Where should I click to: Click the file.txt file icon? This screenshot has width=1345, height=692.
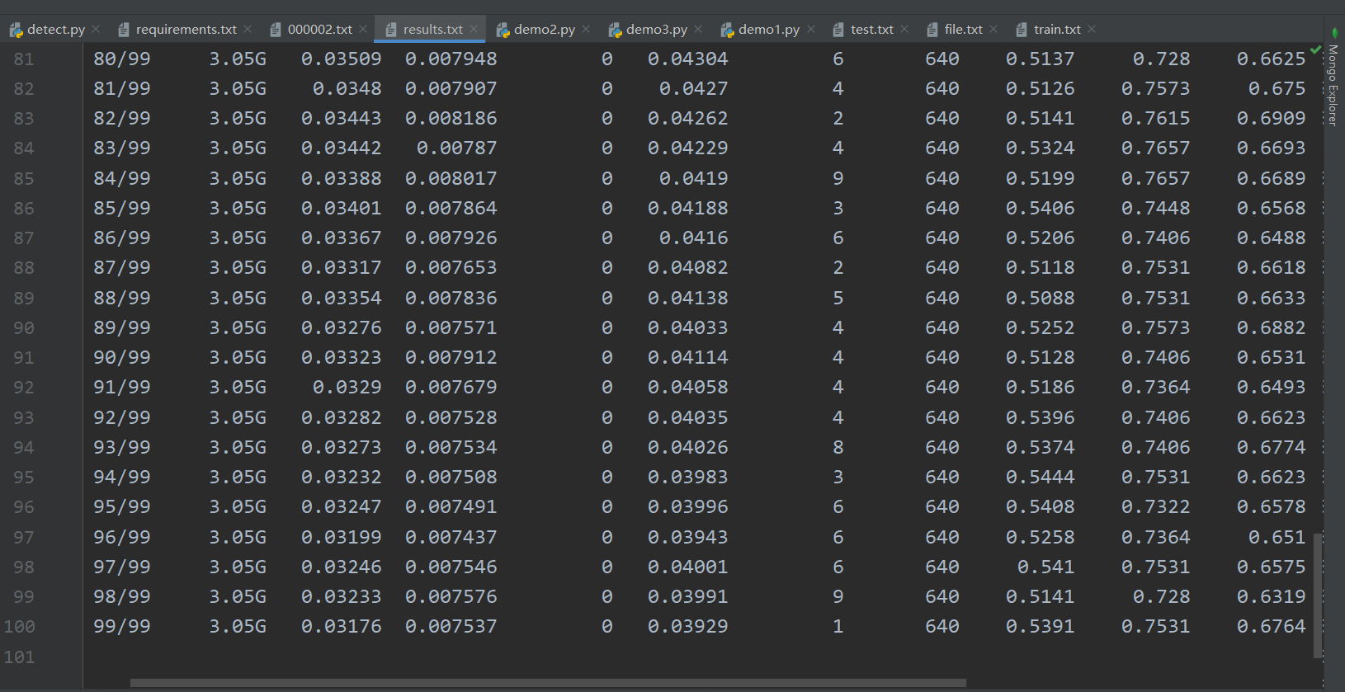click(932, 30)
